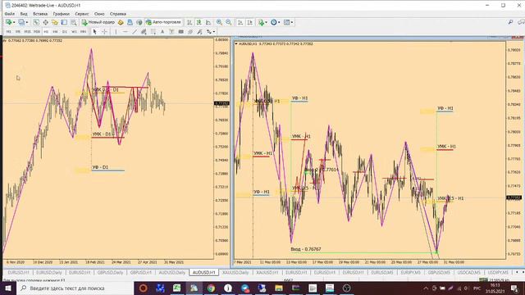The width and height of the screenshot is (525, 295).
Task: Open the Windows notification center
Action: tap(514, 288)
